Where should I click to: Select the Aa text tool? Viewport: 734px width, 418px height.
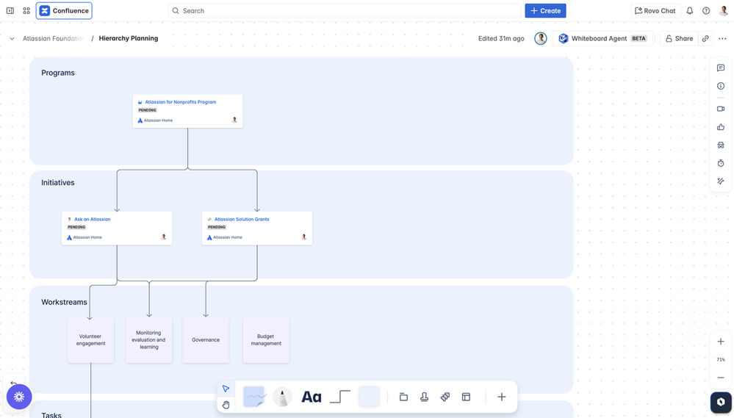[312, 397]
